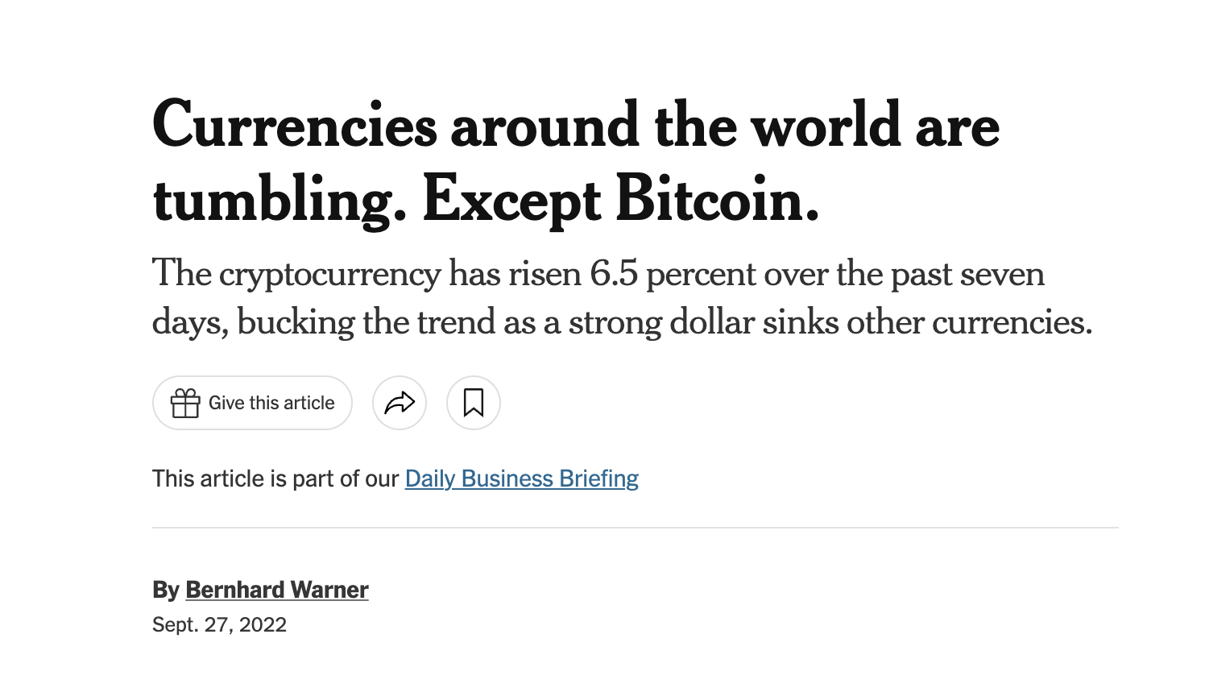The image size is (1205, 688).
Task: Click the gift icon on Give this article
Action: (x=184, y=403)
